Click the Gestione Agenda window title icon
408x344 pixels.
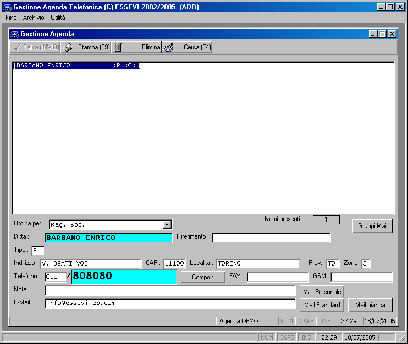[15, 34]
